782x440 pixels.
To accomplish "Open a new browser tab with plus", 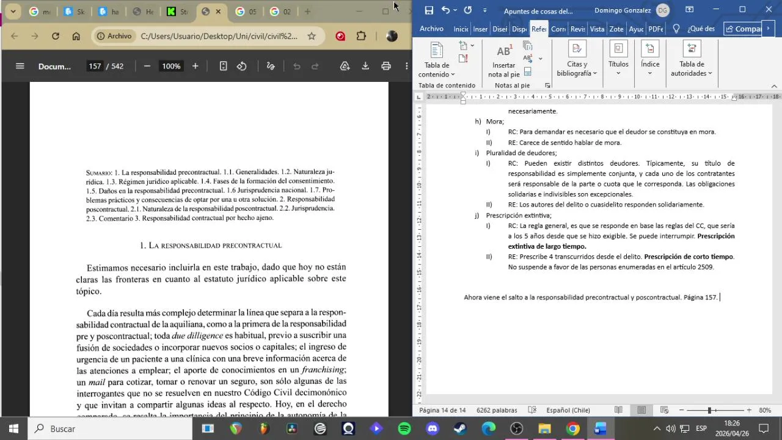I will pos(307,12).
